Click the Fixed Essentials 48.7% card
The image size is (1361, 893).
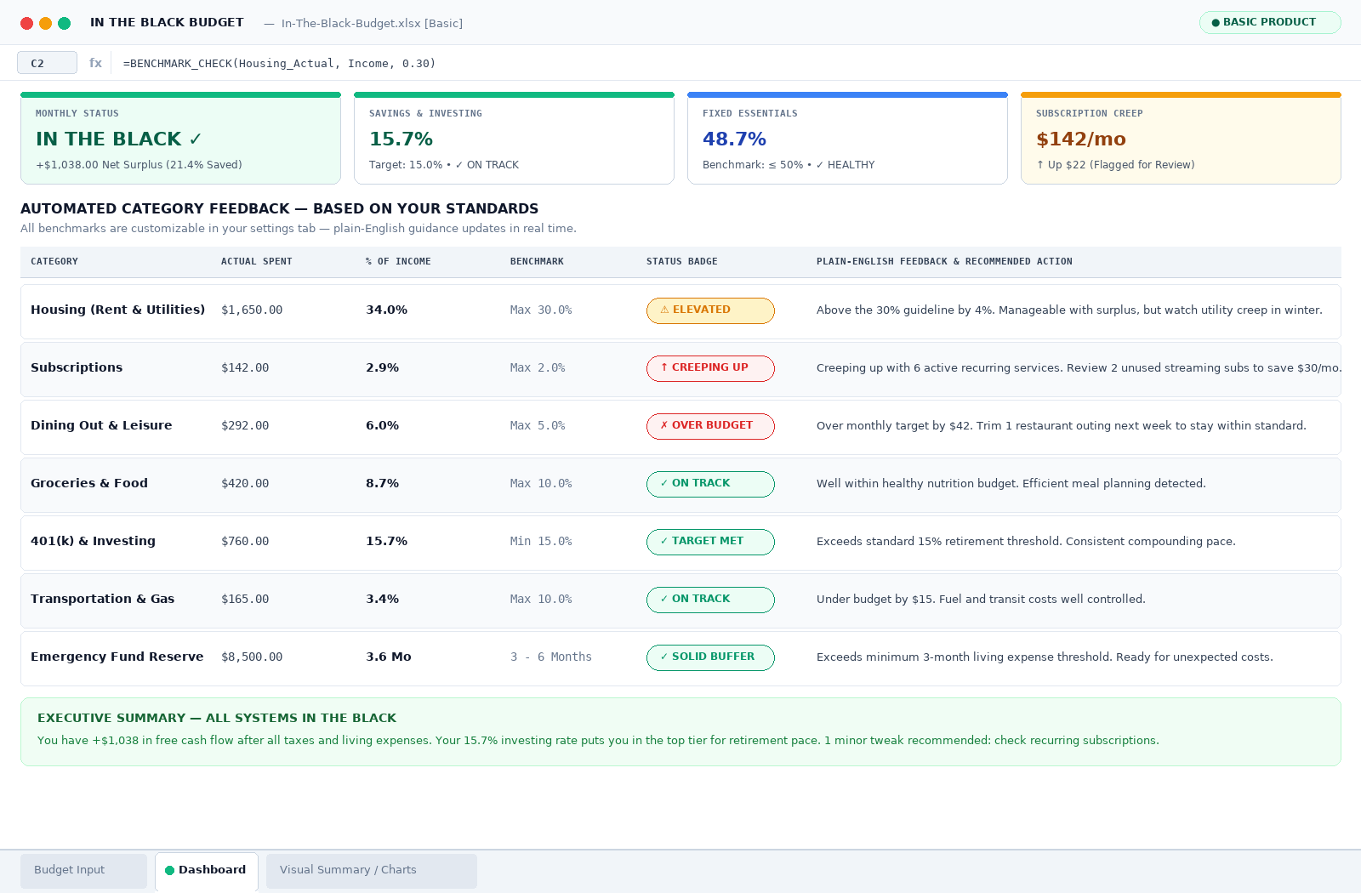847,139
